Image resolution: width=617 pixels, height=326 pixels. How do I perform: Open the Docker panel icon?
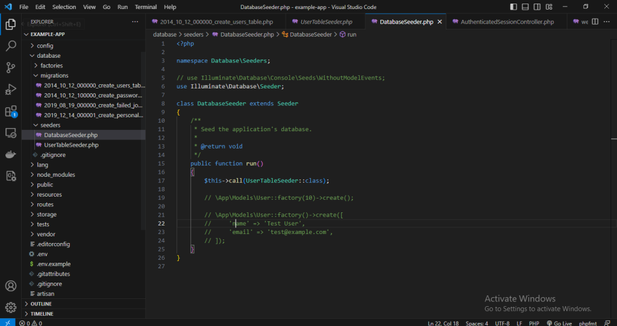pos(11,155)
